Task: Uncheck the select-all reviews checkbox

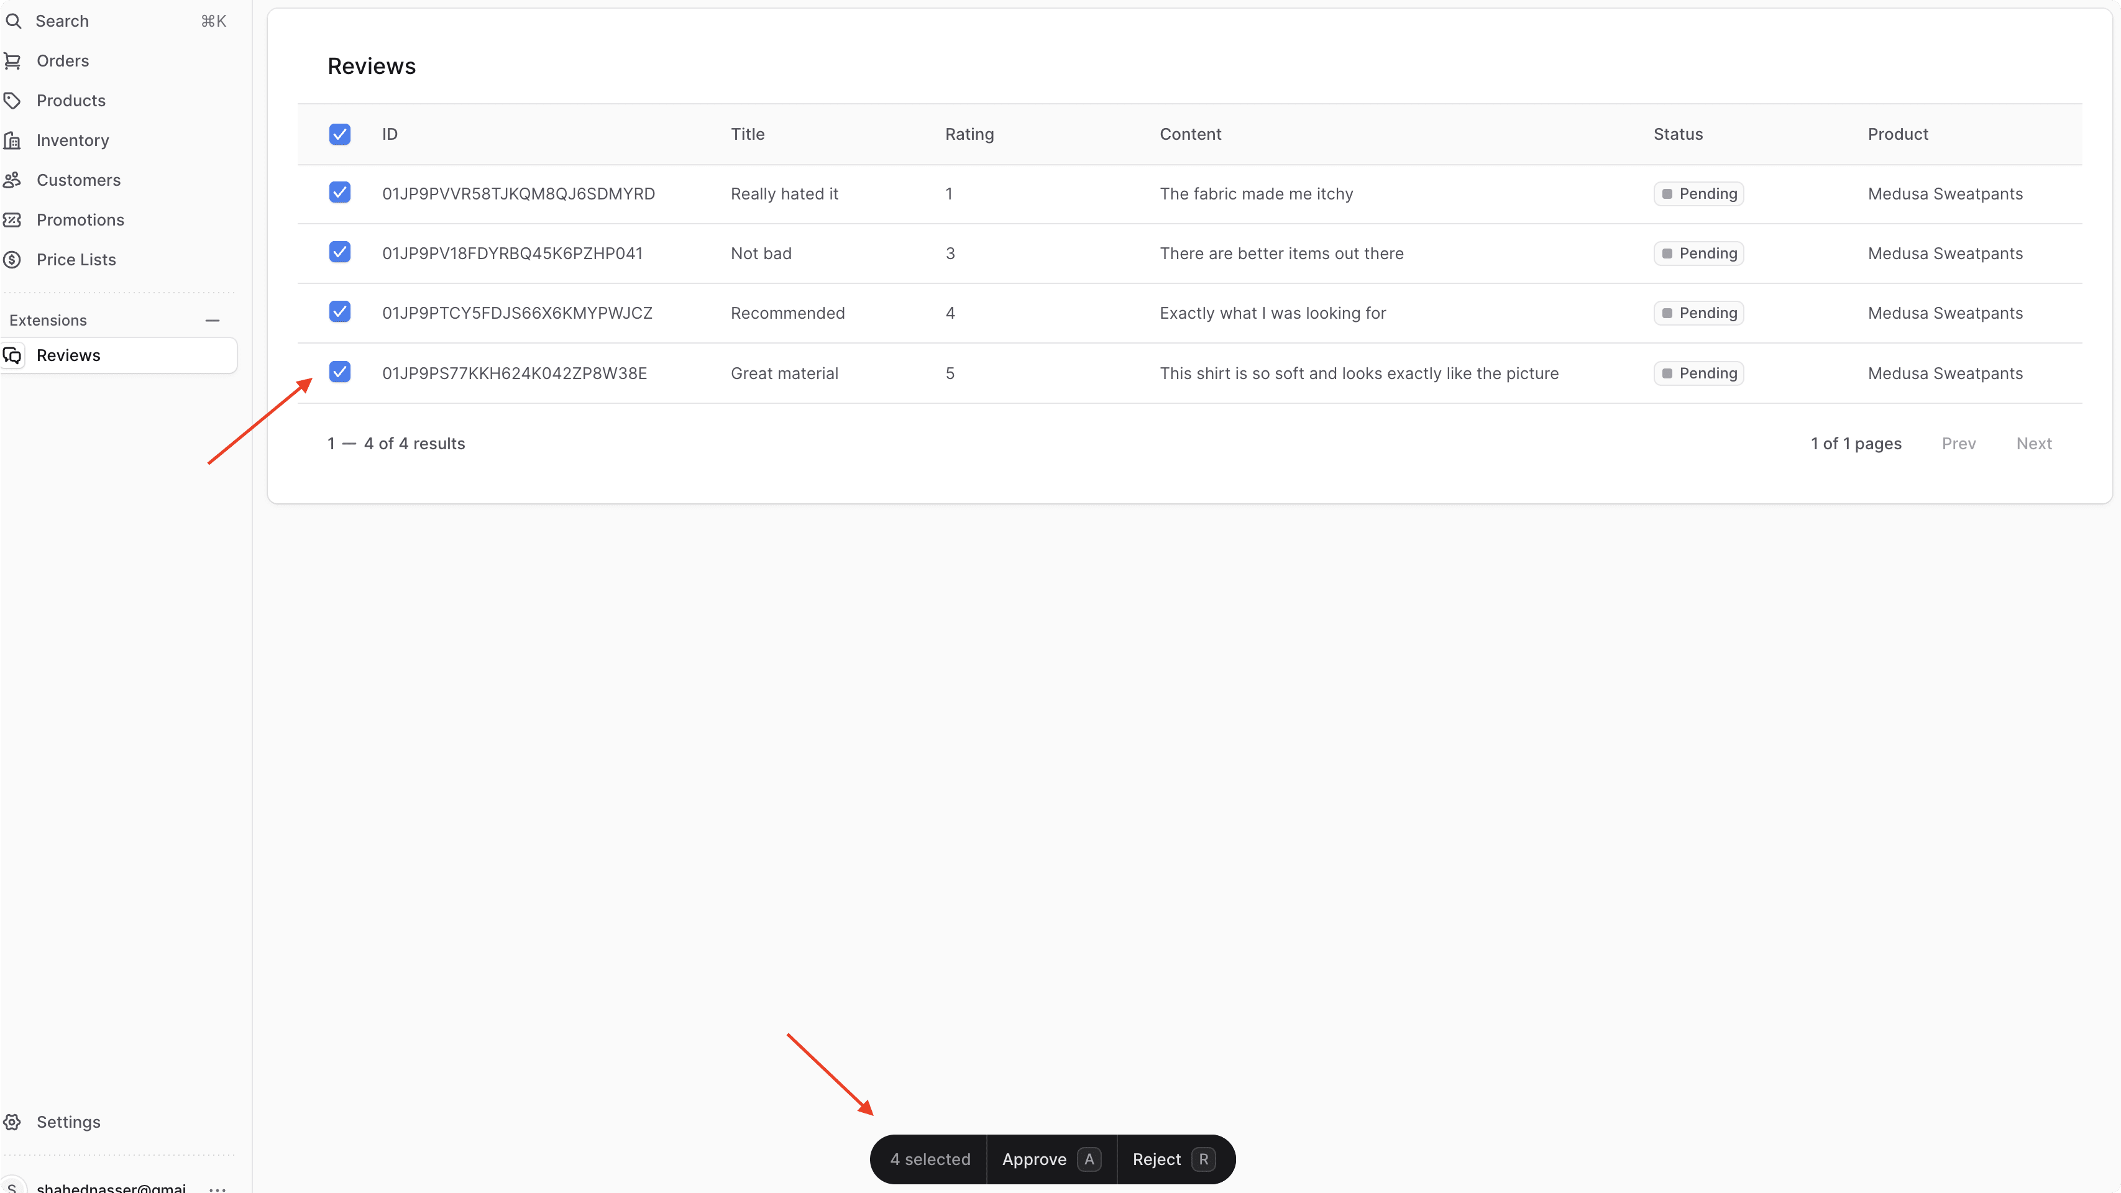Action: click(340, 134)
